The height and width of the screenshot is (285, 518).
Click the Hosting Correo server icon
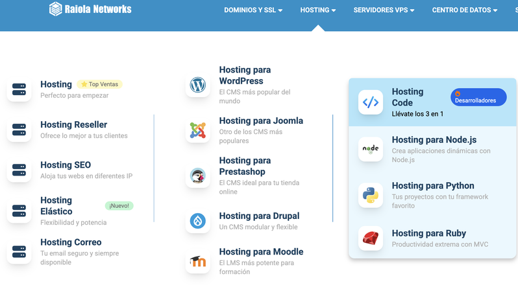[19, 252]
